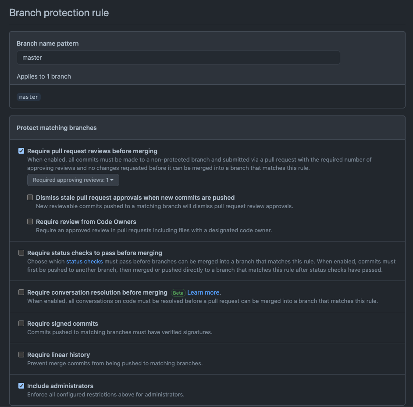Follow the Learn more link
This screenshot has height=407, width=413.
click(x=203, y=292)
